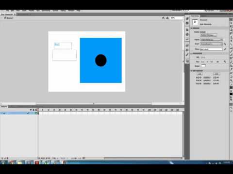Click the Delete layer trash icon
This screenshot has width=233, height=174.
7,158
